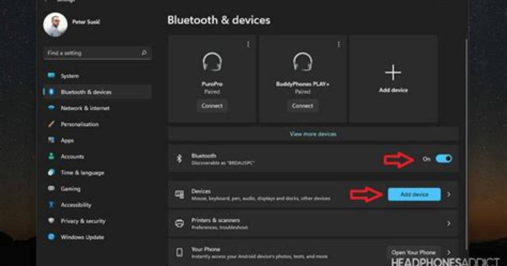Click Bluetooth discoverable description text
This screenshot has width=507, height=266.
pos(223,163)
